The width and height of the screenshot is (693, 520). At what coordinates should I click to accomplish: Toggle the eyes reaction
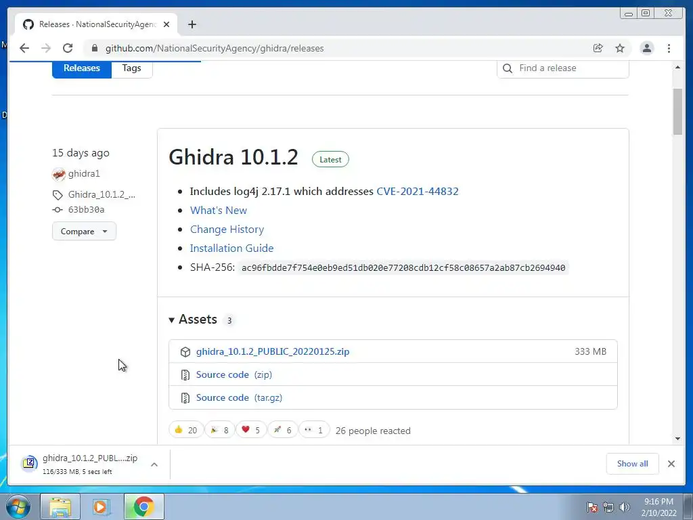point(314,430)
